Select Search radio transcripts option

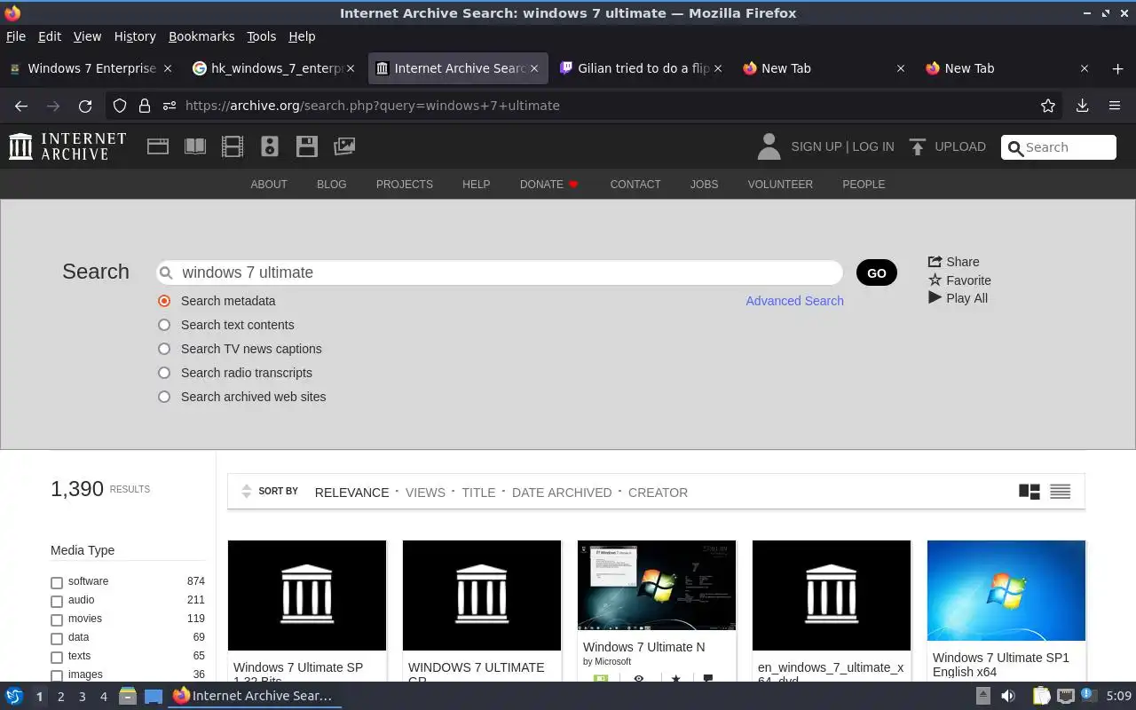(x=164, y=373)
